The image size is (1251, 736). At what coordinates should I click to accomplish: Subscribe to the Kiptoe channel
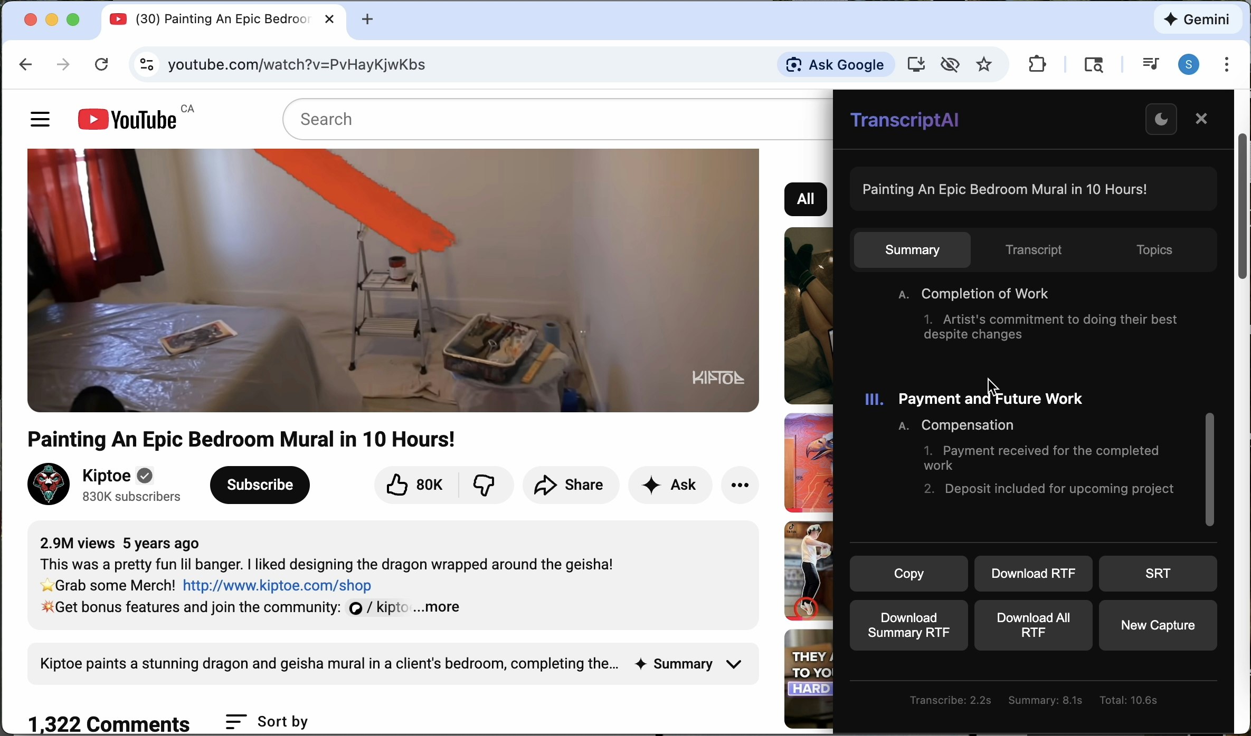coord(259,485)
